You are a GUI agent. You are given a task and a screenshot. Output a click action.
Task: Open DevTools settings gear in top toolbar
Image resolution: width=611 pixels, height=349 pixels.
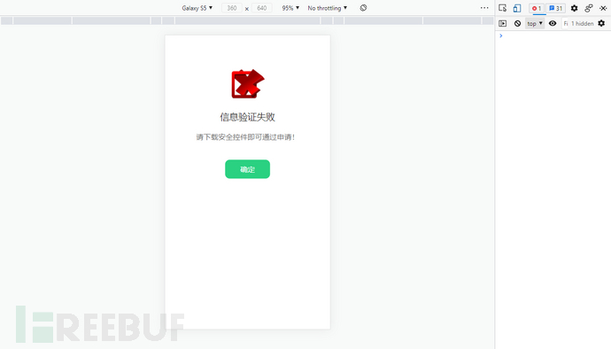pos(575,8)
